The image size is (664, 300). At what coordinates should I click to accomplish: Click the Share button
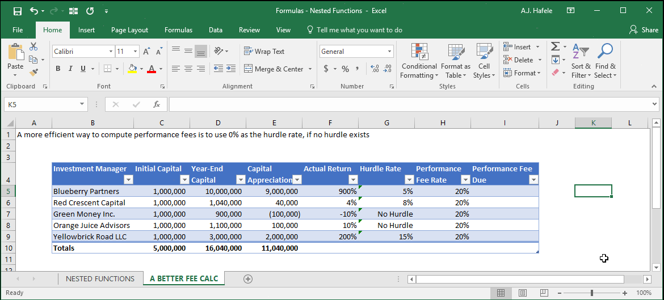(644, 30)
